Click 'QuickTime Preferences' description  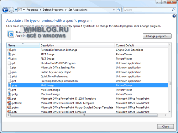click(54, 77)
